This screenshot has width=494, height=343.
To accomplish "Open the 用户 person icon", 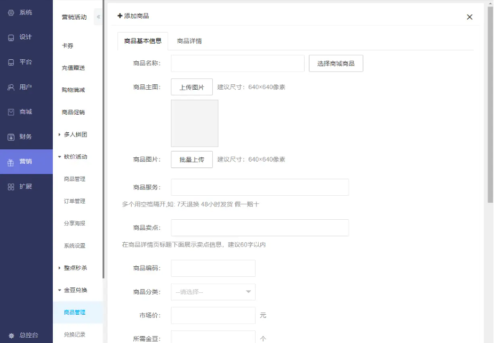I will (x=11, y=87).
